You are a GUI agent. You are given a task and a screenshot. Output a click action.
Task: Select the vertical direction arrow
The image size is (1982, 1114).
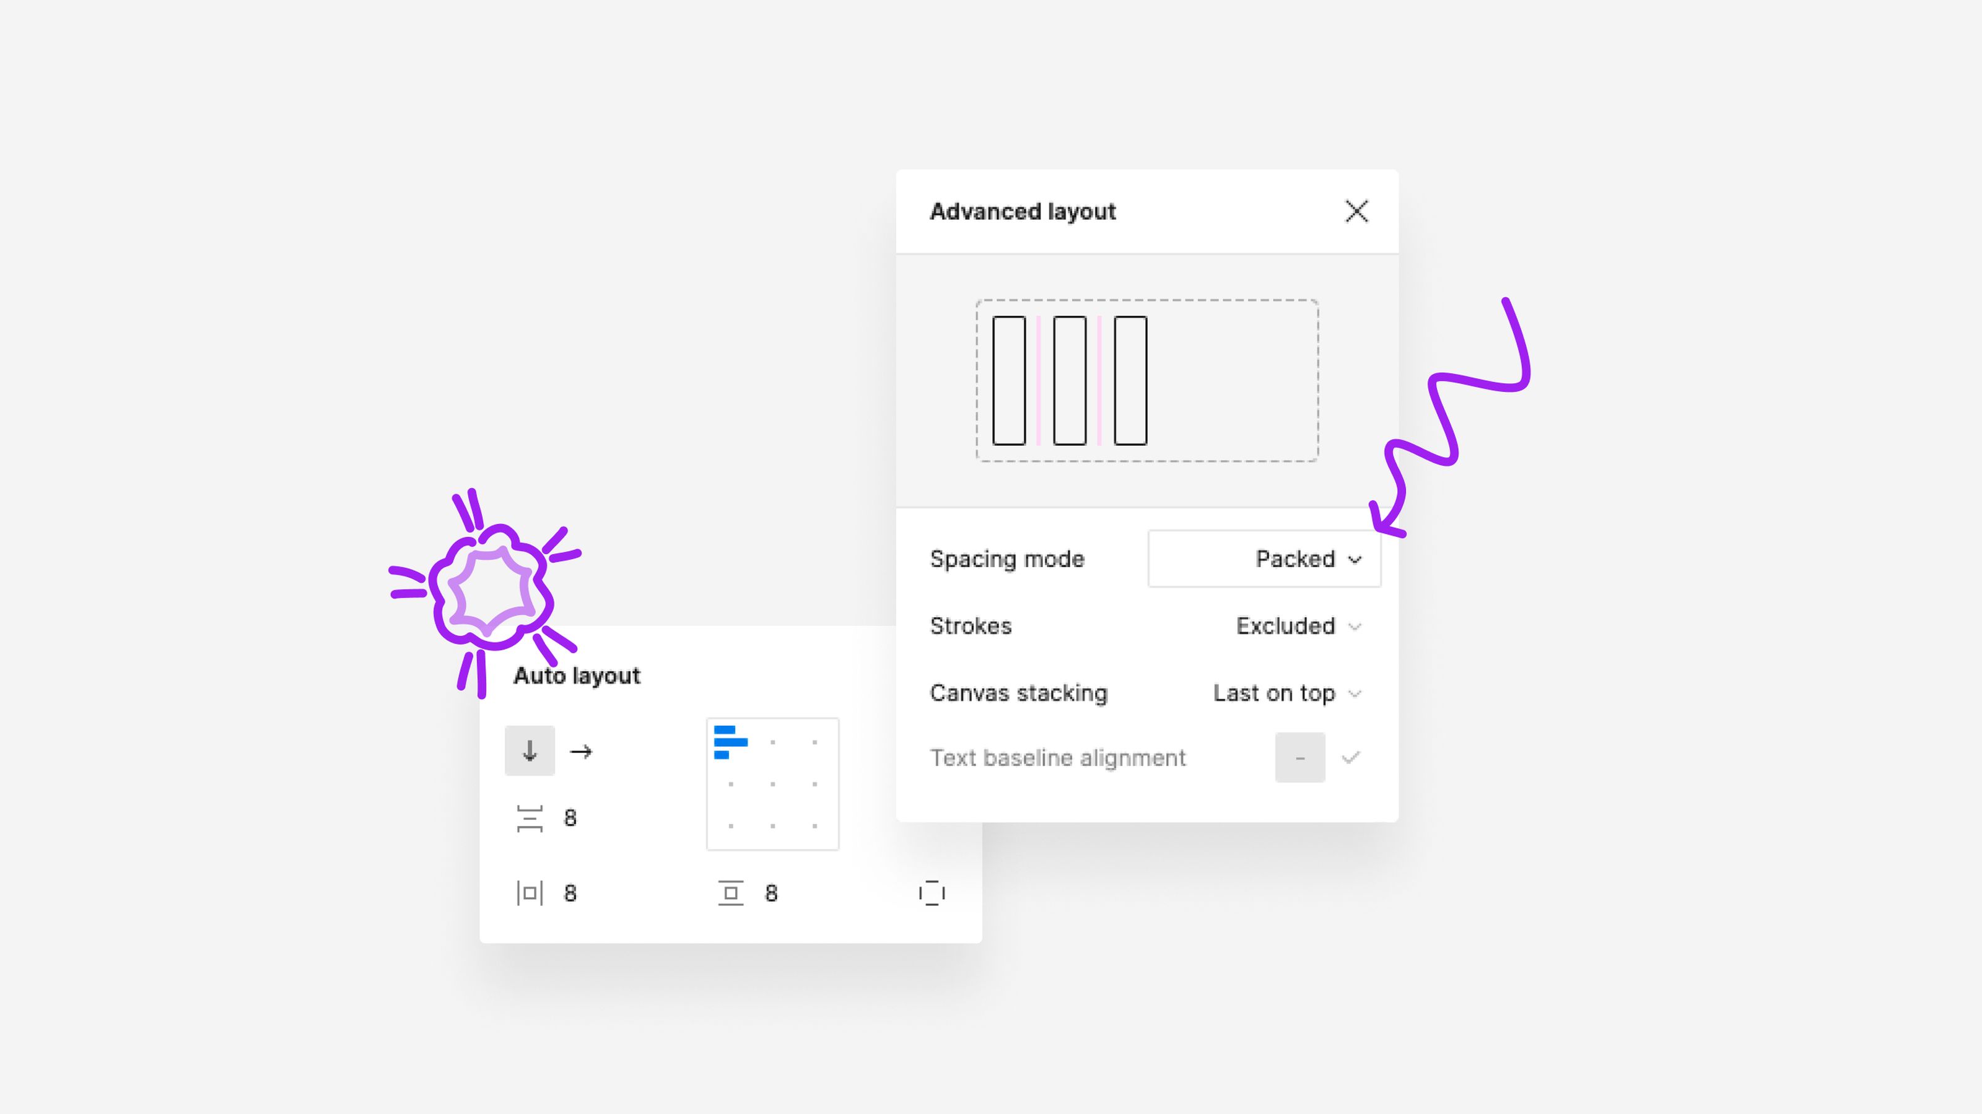(530, 750)
